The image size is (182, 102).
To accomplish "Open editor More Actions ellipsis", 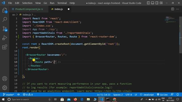I will 177,9.
